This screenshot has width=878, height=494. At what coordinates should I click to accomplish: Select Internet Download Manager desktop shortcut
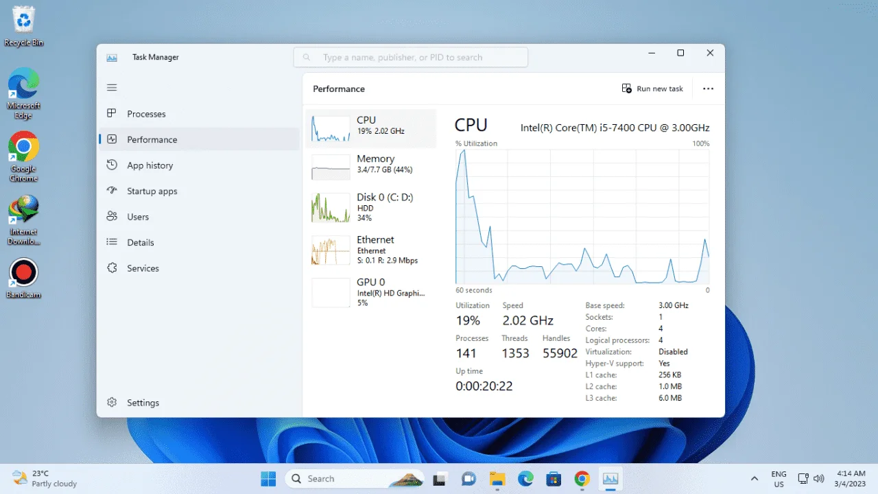tap(23, 220)
